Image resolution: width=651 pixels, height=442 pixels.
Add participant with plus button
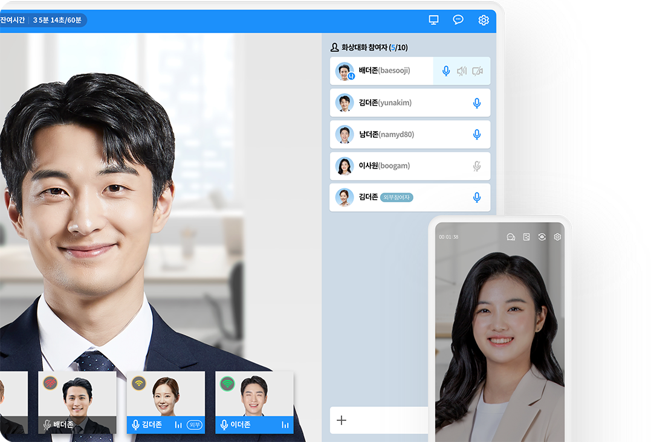coord(342,420)
